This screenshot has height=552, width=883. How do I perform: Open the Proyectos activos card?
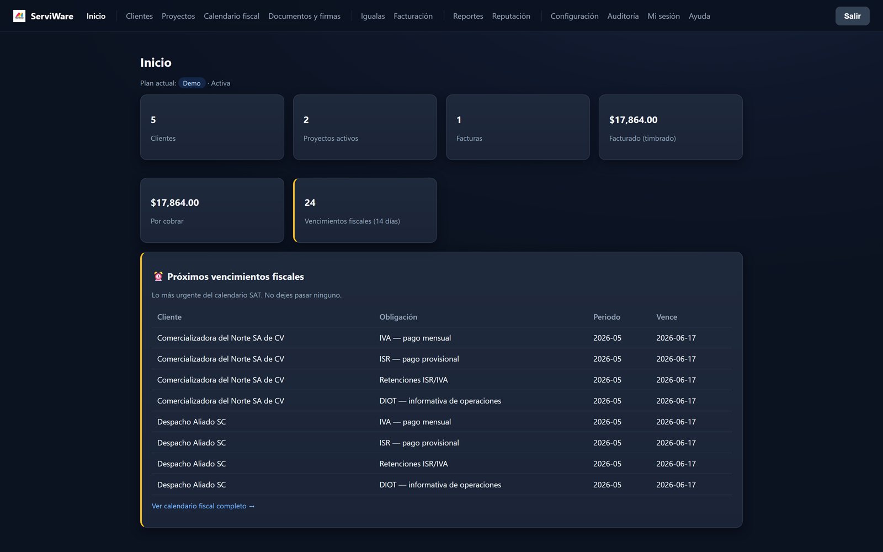(x=365, y=127)
